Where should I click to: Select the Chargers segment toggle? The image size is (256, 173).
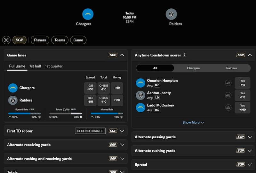[193, 68]
